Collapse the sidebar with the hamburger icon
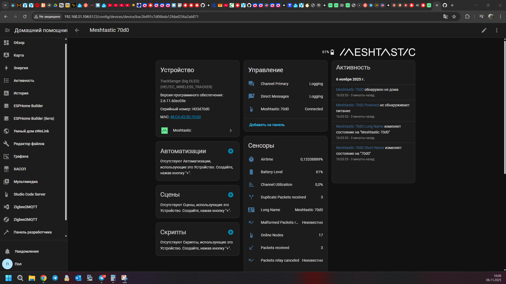Screen dimensions: 506x284 coord(7,30)
